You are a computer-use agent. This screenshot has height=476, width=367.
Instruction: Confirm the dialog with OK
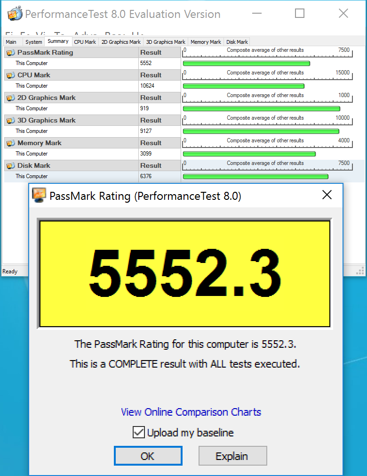[148, 456]
